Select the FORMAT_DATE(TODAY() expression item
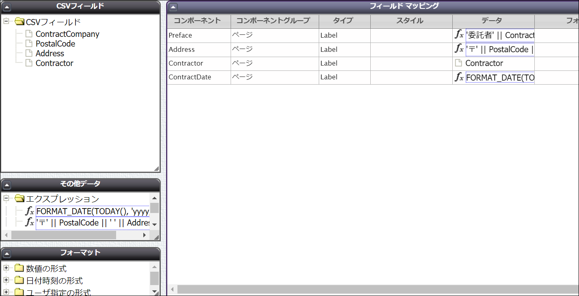Image resolution: width=579 pixels, height=296 pixels. click(x=93, y=211)
